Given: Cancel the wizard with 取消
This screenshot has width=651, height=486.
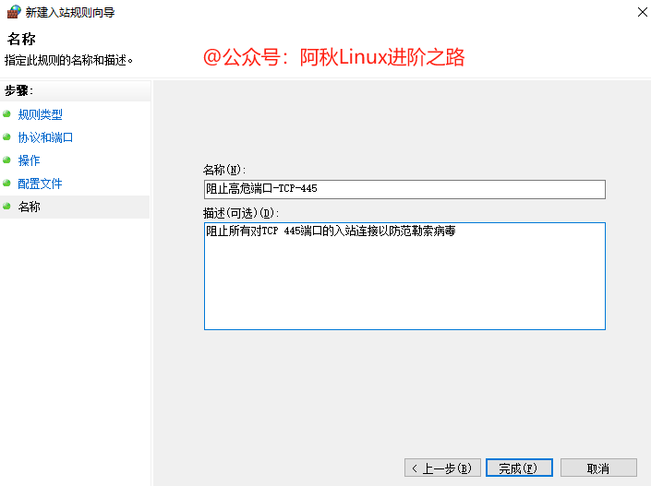Looking at the screenshot, I should coord(598,468).
